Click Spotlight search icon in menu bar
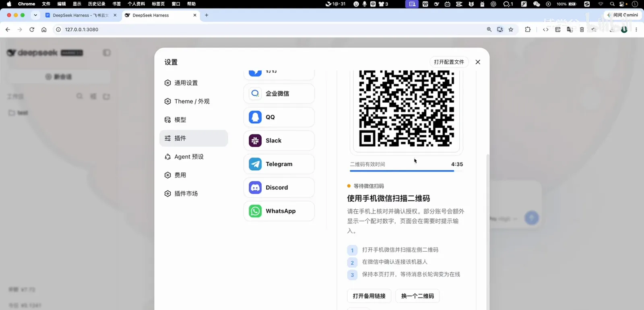This screenshot has width=644, height=310. point(612,4)
